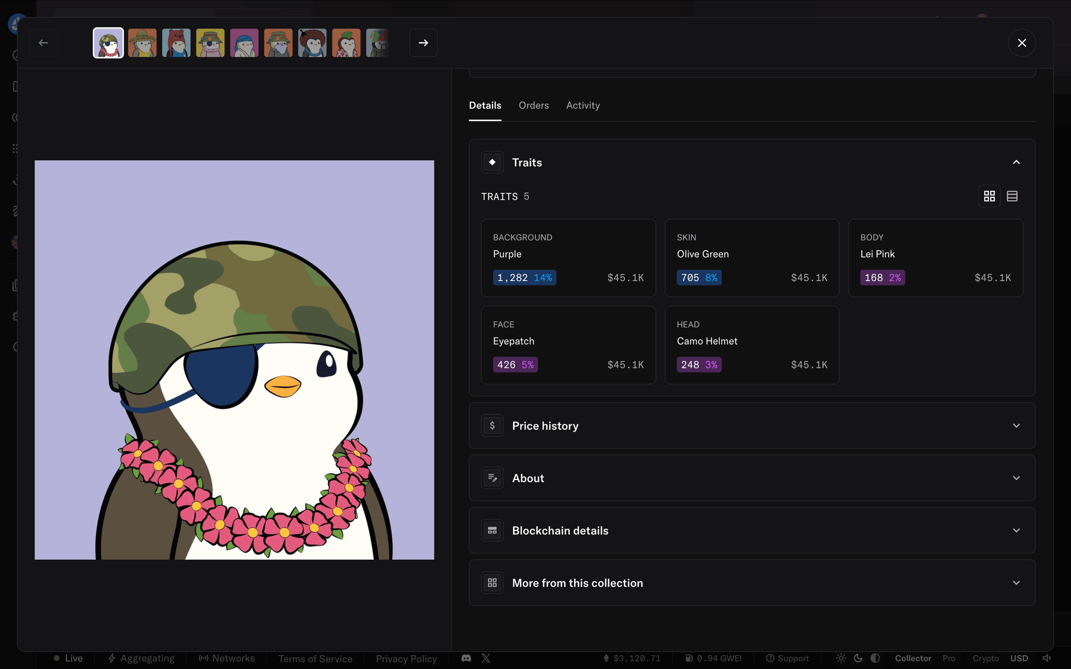Open the Details tab
1071x669 pixels.
(485, 105)
